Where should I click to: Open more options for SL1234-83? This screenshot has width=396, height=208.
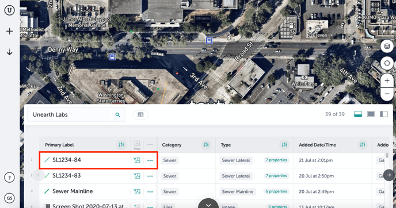coord(150,176)
